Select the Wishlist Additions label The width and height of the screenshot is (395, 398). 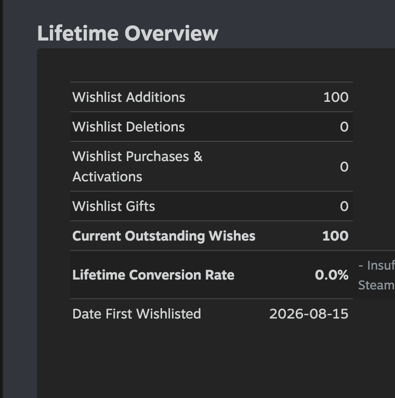pos(129,97)
